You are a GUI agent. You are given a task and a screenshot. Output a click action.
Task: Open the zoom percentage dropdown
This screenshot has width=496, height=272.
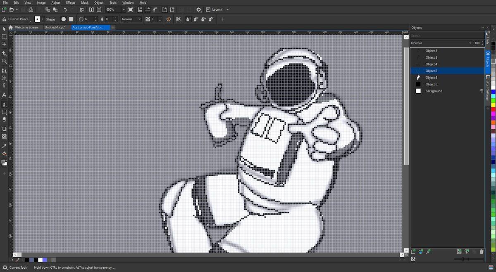click(x=123, y=9)
